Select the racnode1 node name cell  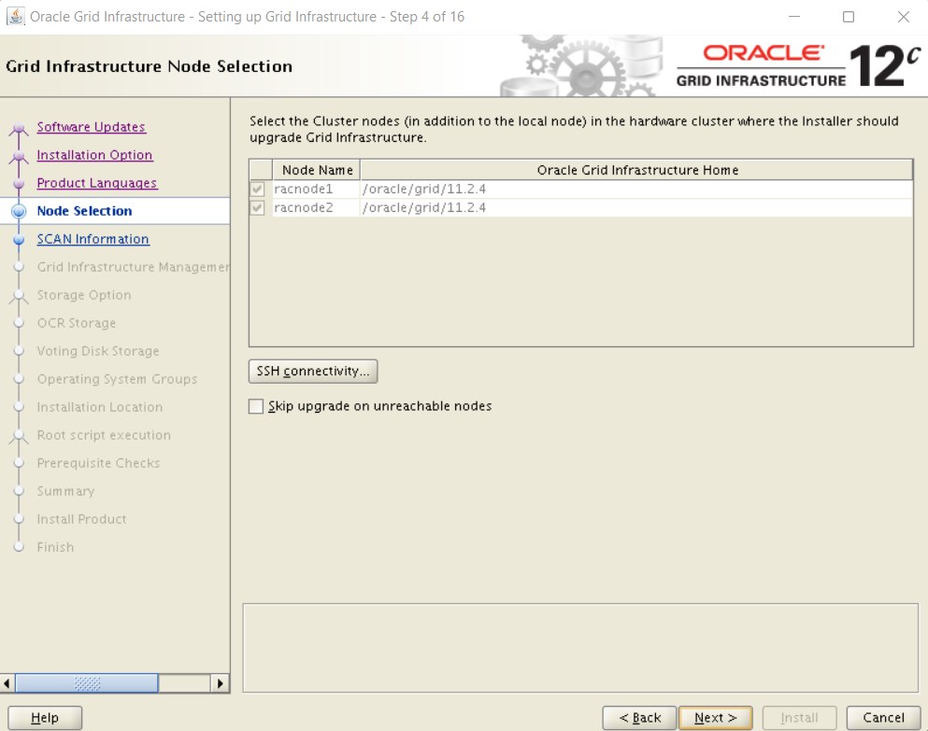click(x=316, y=190)
